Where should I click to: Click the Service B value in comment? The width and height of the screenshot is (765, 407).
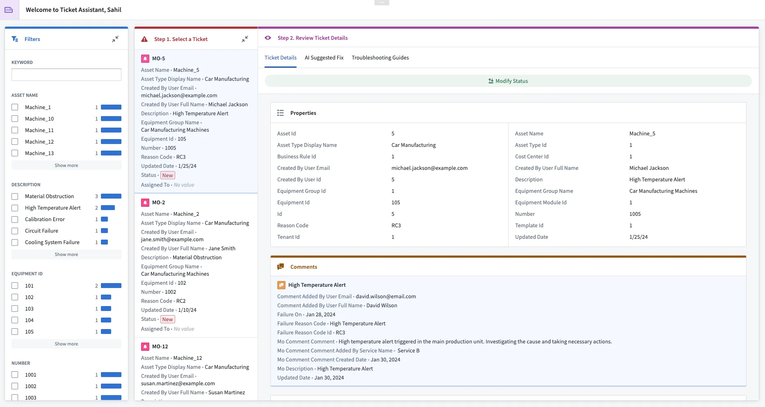point(409,351)
